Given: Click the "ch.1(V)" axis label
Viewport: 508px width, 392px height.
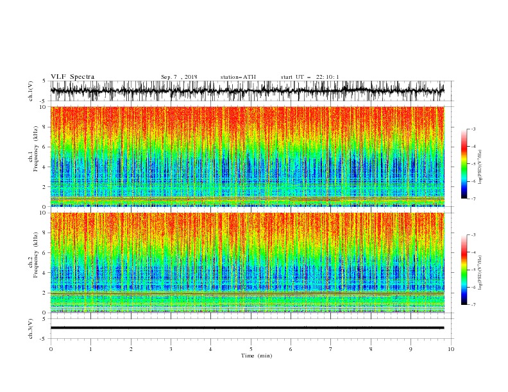Looking at the screenshot, I should (31, 91).
